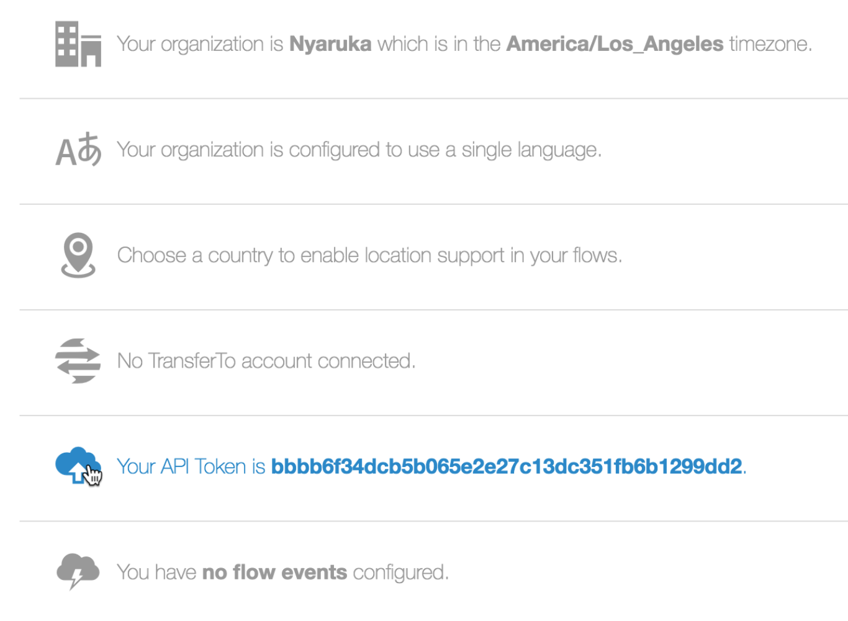Click the API token bbbb6f34dcb5 value

pyautogui.click(x=507, y=466)
